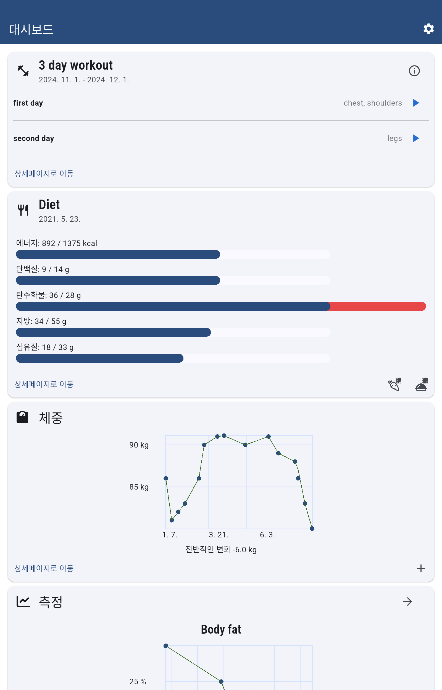The width and height of the screenshot is (442, 690).
Task: Click the dumbbell icon on workout card
Action: (x=23, y=71)
